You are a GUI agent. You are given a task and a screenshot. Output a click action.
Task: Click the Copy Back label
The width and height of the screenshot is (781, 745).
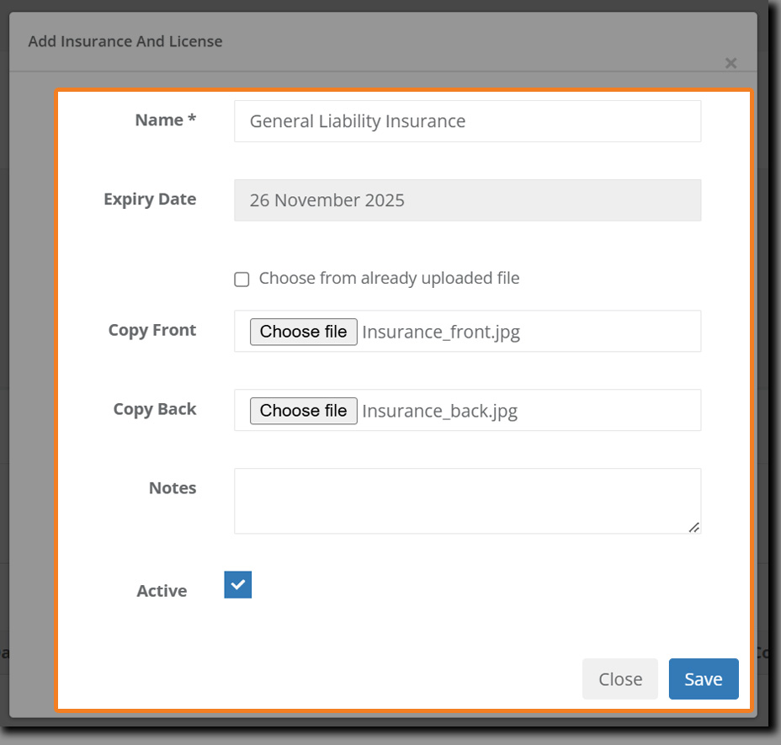coord(155,409)
